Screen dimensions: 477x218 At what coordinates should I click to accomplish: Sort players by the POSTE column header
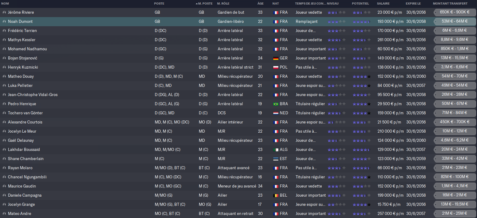pyautogui.click(x=159, y=4)
